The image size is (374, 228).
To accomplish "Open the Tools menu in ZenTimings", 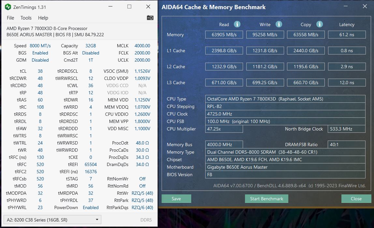I will (x=26, y=18).
